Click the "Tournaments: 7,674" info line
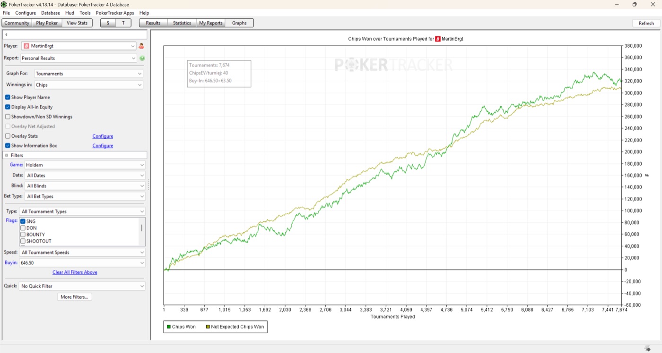Image resolution: width=662 pixels, height=353 pixels. click(209, 65)
